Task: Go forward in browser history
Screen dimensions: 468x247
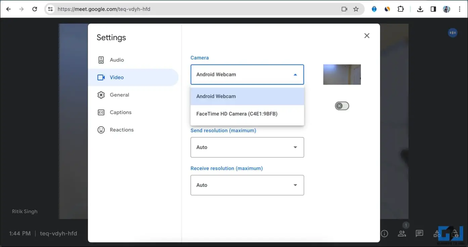Action: point(21,9)
